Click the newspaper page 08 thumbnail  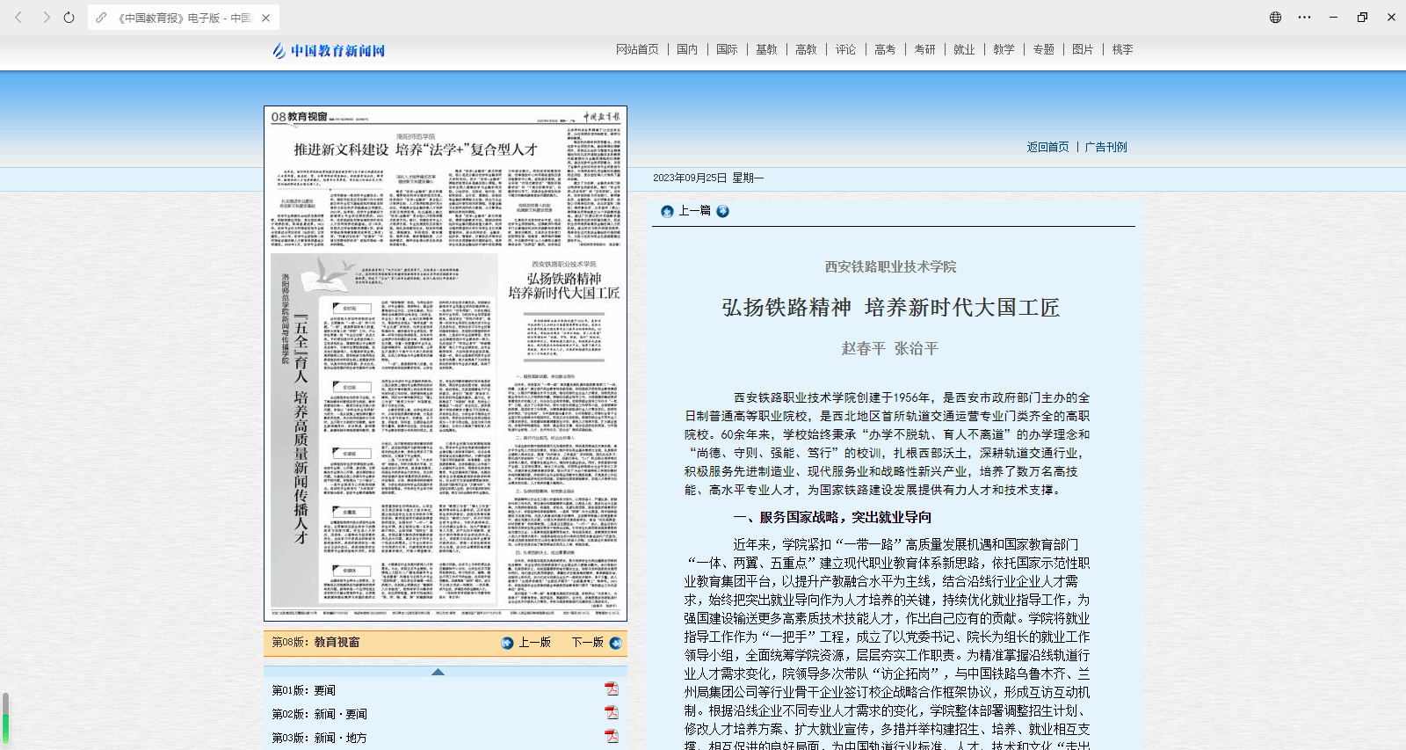445,363
